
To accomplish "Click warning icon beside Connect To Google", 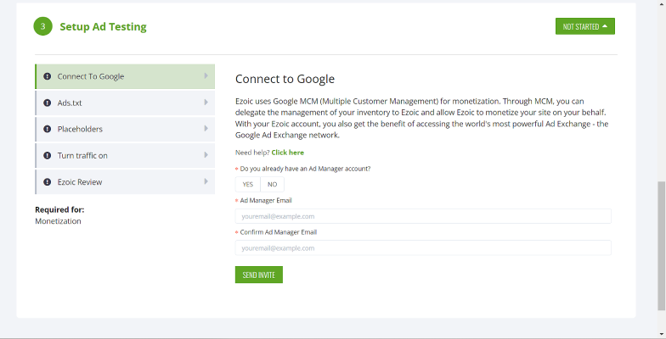I will [x=48, y=76].
